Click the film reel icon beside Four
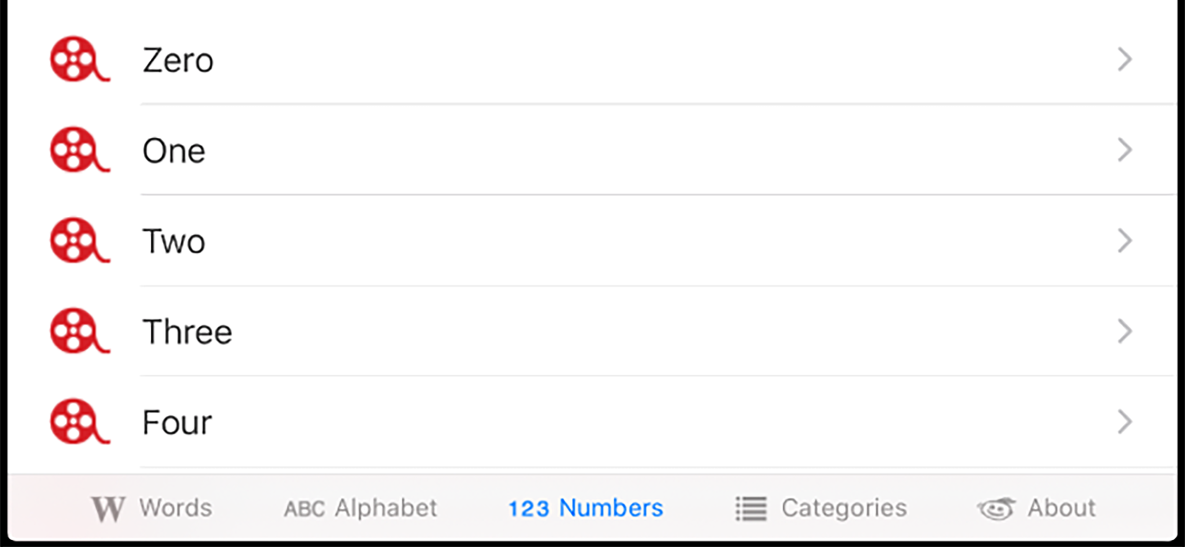The image size is (1185, 547). (79, 422)
